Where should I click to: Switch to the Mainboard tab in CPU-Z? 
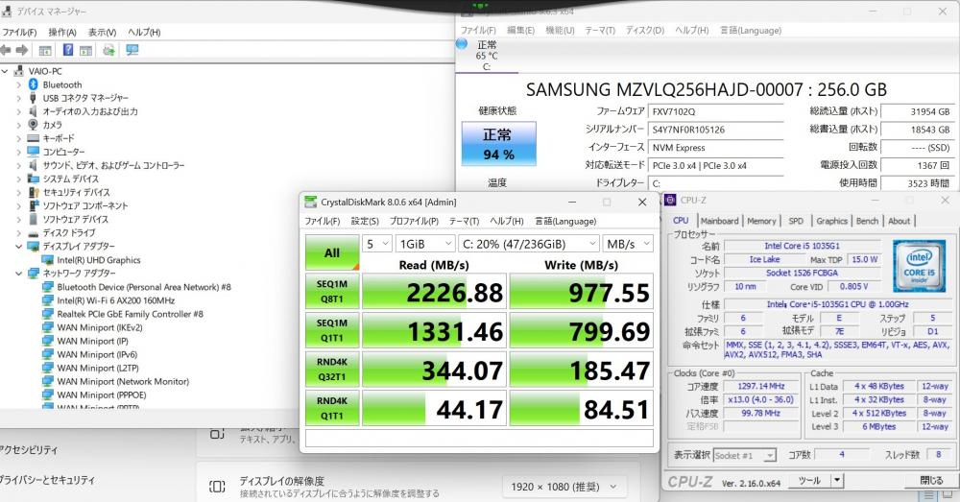click(719, 221)
